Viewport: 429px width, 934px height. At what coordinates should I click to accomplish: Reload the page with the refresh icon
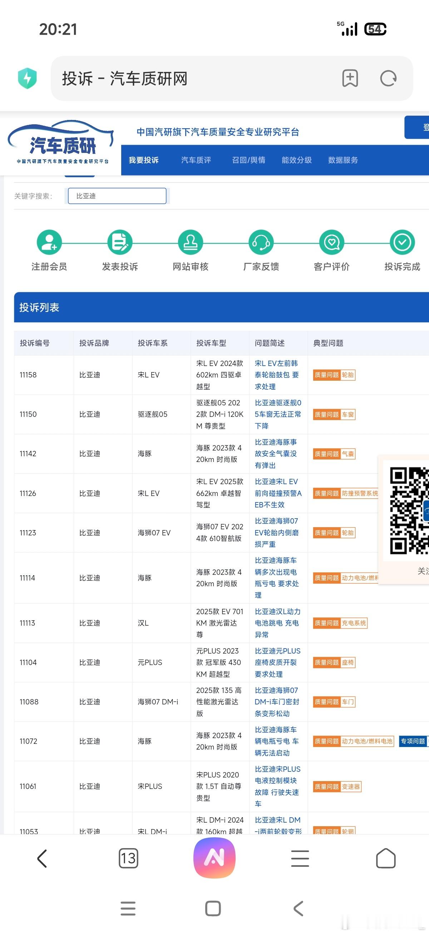[389, 78]
